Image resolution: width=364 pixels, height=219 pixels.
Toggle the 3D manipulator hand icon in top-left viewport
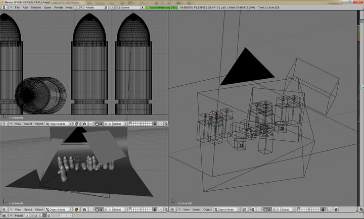97,124
